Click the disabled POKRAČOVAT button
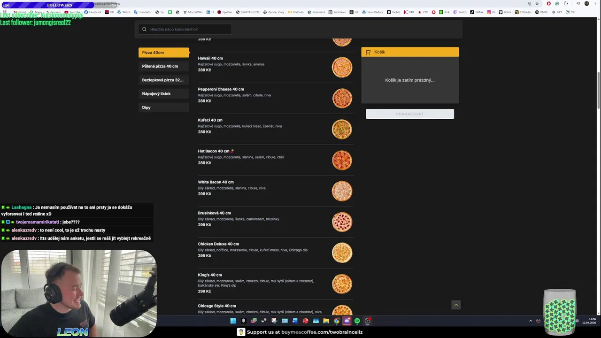Screen dimensions: 601x338 410,114
